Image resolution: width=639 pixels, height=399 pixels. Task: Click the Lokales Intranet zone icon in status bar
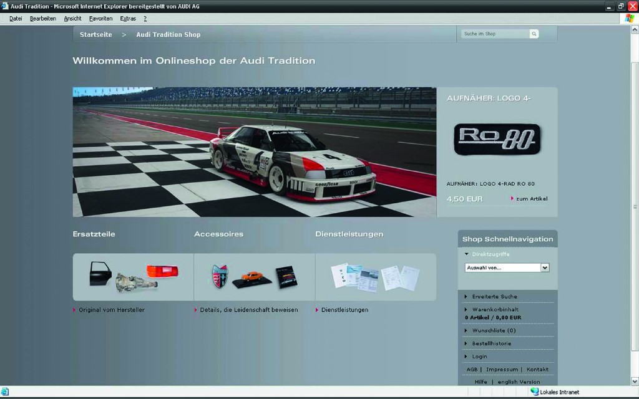tap(534, 392)
